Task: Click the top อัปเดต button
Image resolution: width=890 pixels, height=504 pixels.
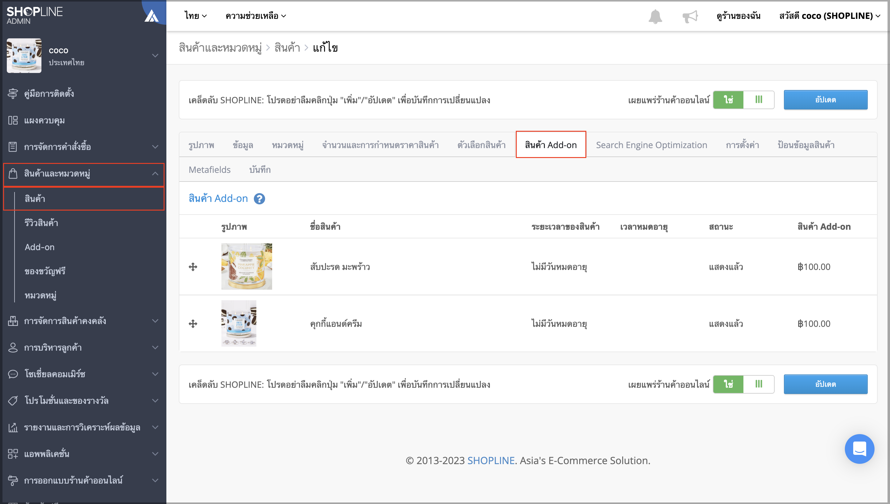Action: 826,100
